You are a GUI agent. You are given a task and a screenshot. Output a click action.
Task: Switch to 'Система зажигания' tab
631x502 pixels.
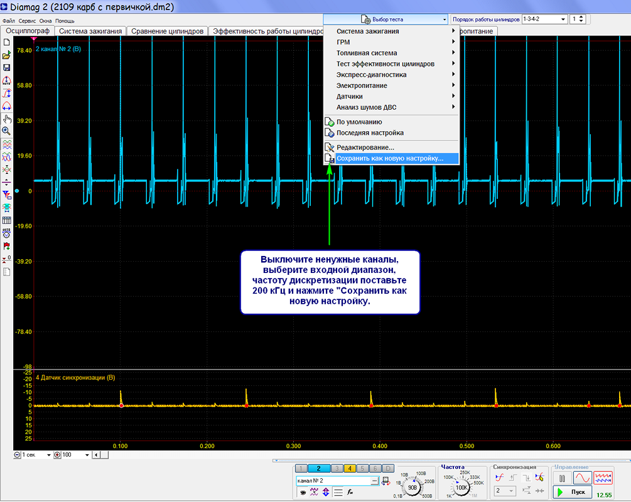90,31
